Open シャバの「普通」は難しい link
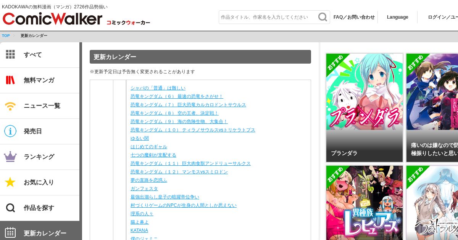This screenshot has width=458, height=240. coord(158,88)
